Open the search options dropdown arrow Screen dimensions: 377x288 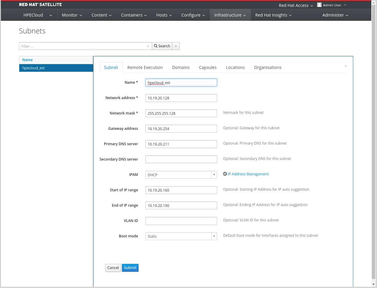coord(176,46)
